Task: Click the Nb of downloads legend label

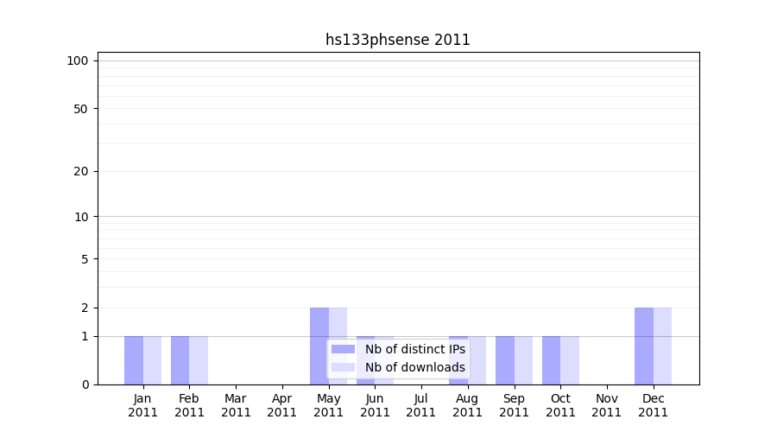Action: click(x=414, y=367)
